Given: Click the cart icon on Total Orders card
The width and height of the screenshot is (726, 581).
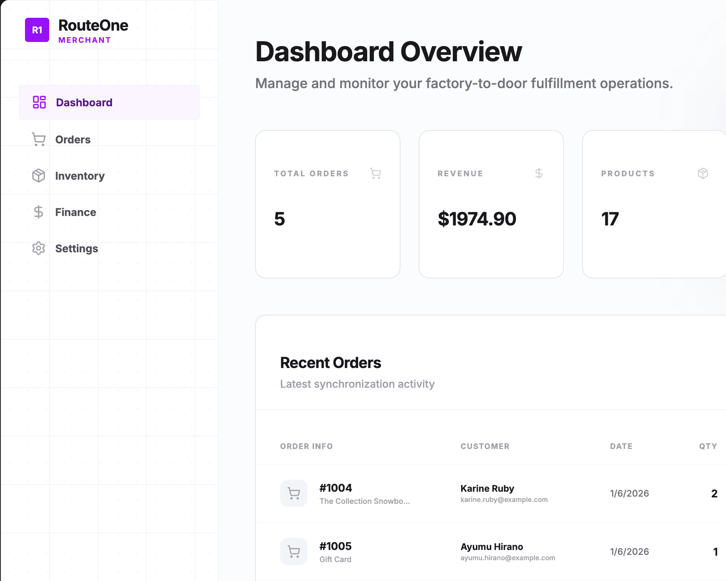Looking at the screenshot, I should 375,173.
